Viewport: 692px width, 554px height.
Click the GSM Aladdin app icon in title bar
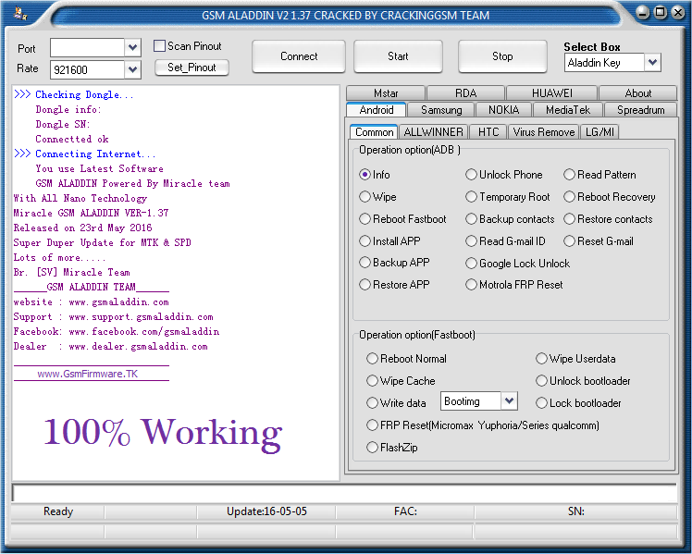20,14
